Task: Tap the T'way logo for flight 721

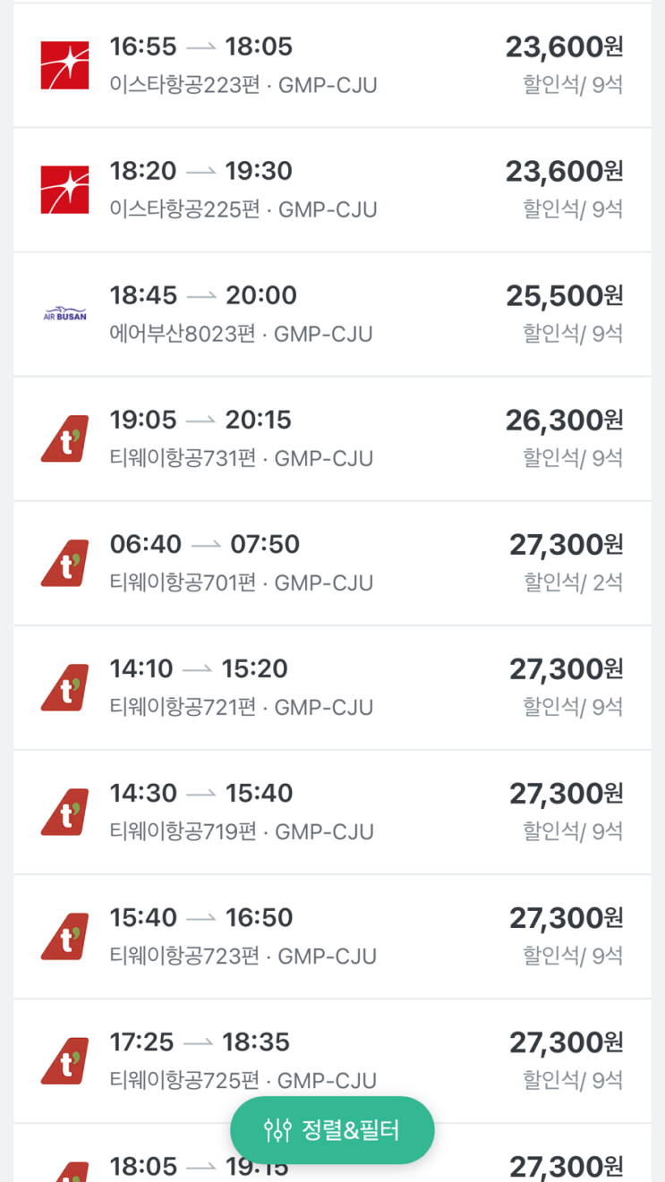Action: tap(64, 687)
